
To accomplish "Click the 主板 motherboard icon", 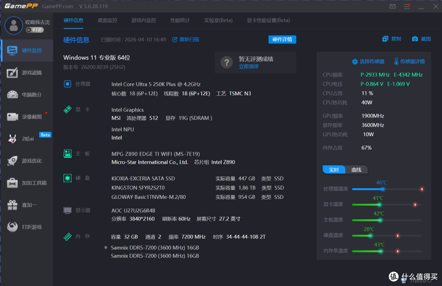I will pyautogui.click(x=68, y=153).
